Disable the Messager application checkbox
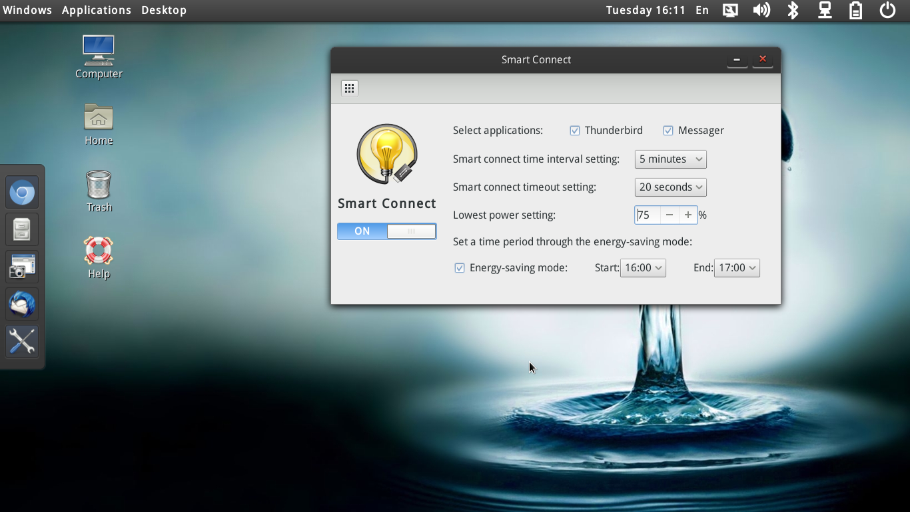 668,130
